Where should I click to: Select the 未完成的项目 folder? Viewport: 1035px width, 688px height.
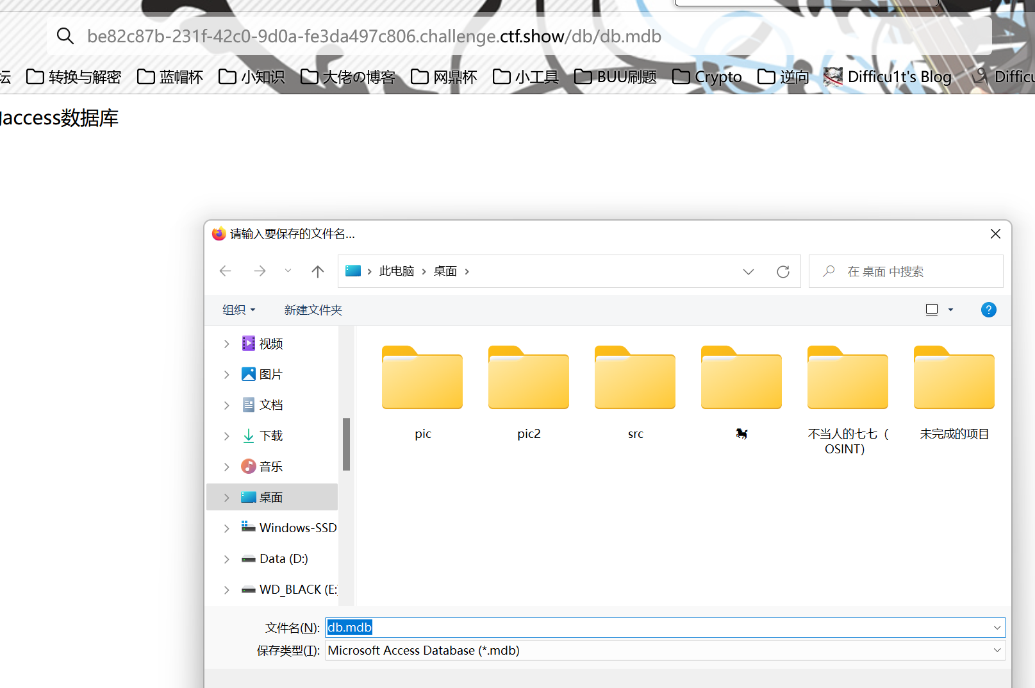pyautogui.click(x=954, y=393)
